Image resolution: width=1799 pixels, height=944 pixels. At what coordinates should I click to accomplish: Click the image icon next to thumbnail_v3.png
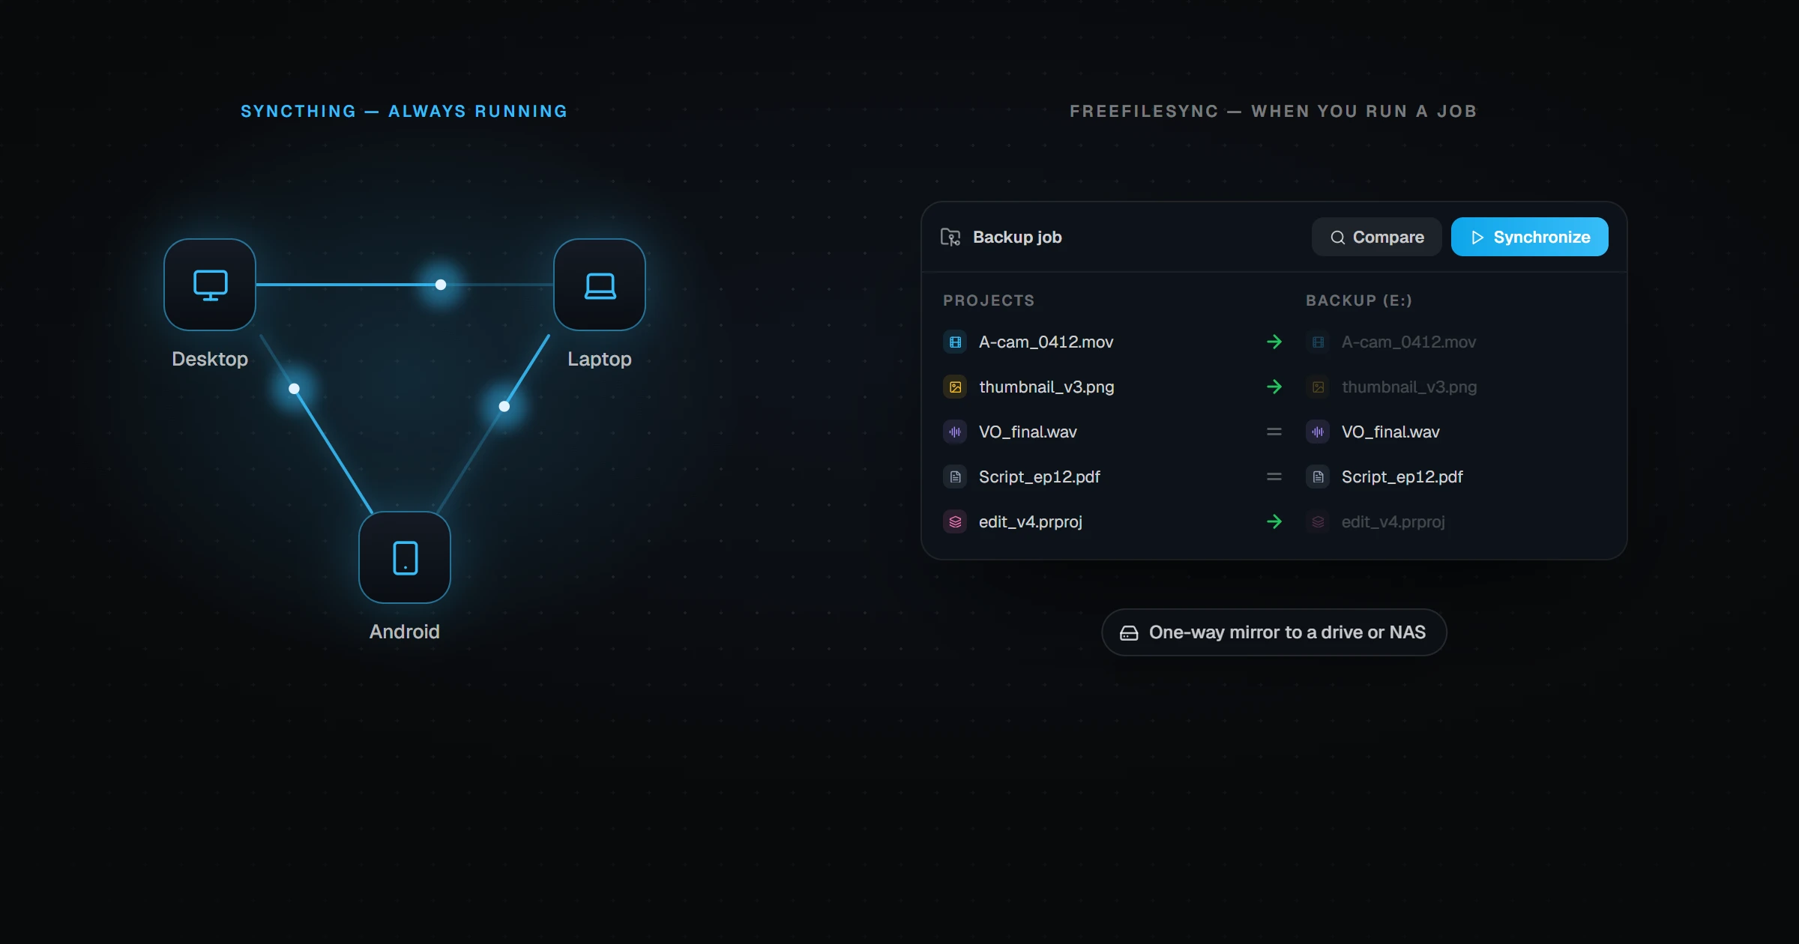click(955, 387)
